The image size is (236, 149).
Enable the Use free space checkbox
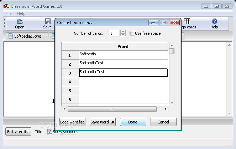(132, 33)
